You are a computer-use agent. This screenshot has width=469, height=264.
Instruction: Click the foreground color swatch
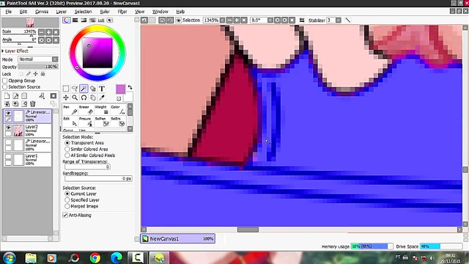pyautogui.click(x=120, y=89)
